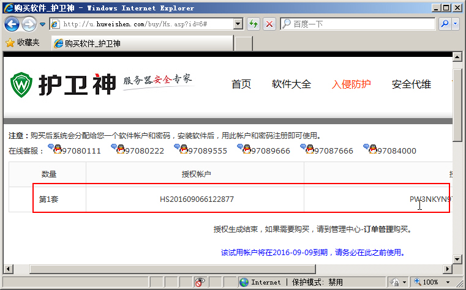Contact QQ customer service 97080222
This screenshot has height=290, width=466.
point(137,149)
